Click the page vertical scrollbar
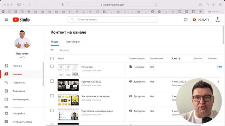225x126 pixels. (223, 35)
